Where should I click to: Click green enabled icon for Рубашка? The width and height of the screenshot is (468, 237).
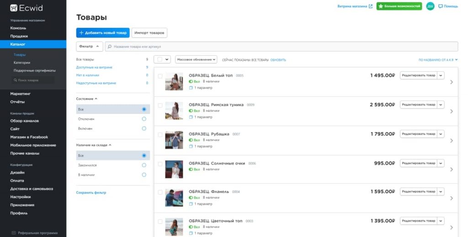point(191,140)
